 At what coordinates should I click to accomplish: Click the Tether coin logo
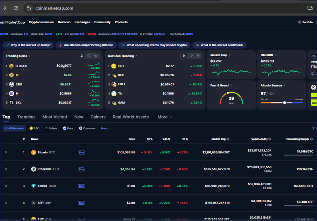tap(34, 186)
